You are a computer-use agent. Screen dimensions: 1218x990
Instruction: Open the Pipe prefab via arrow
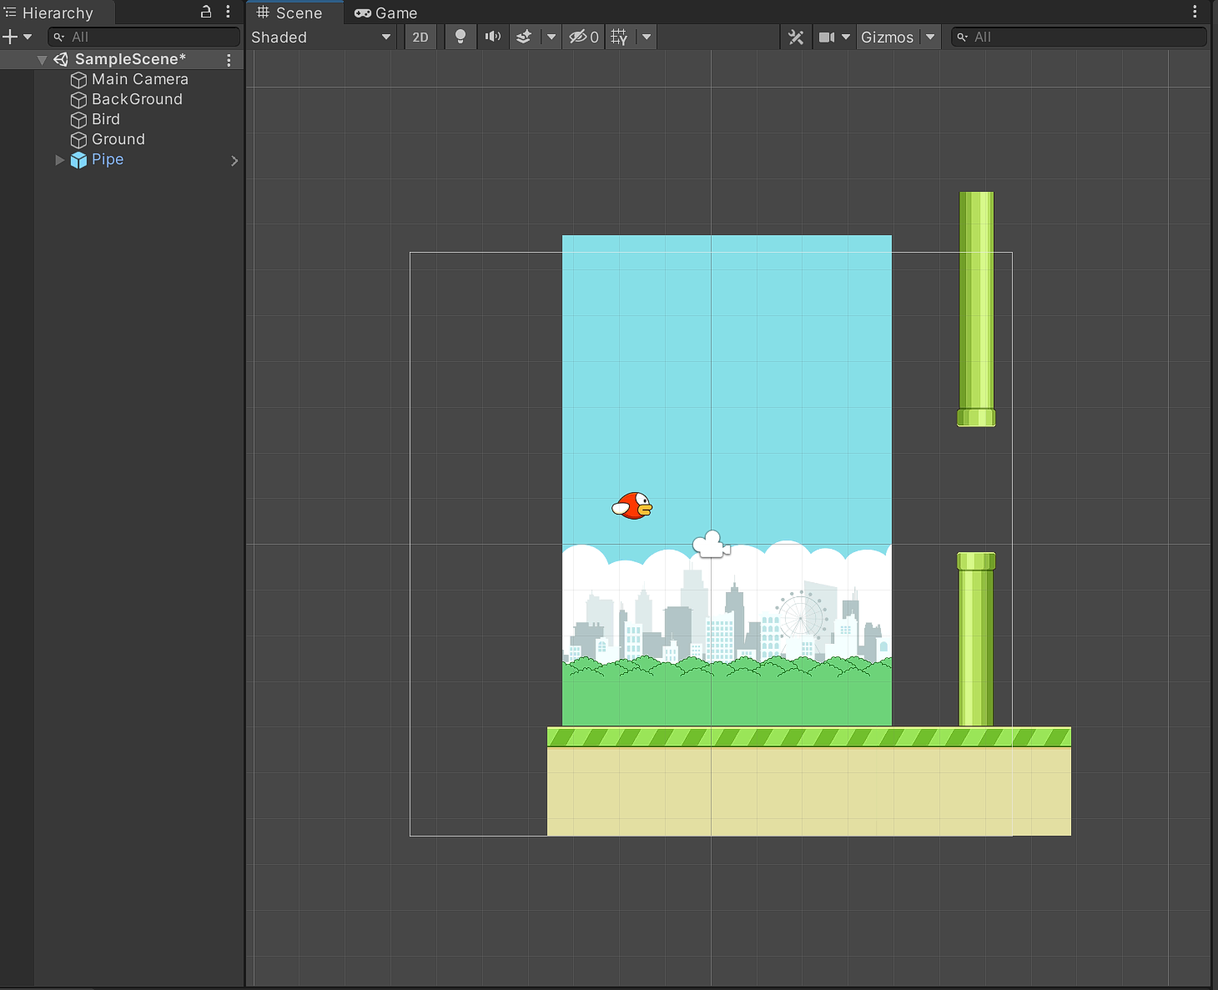tap(234, 160)
